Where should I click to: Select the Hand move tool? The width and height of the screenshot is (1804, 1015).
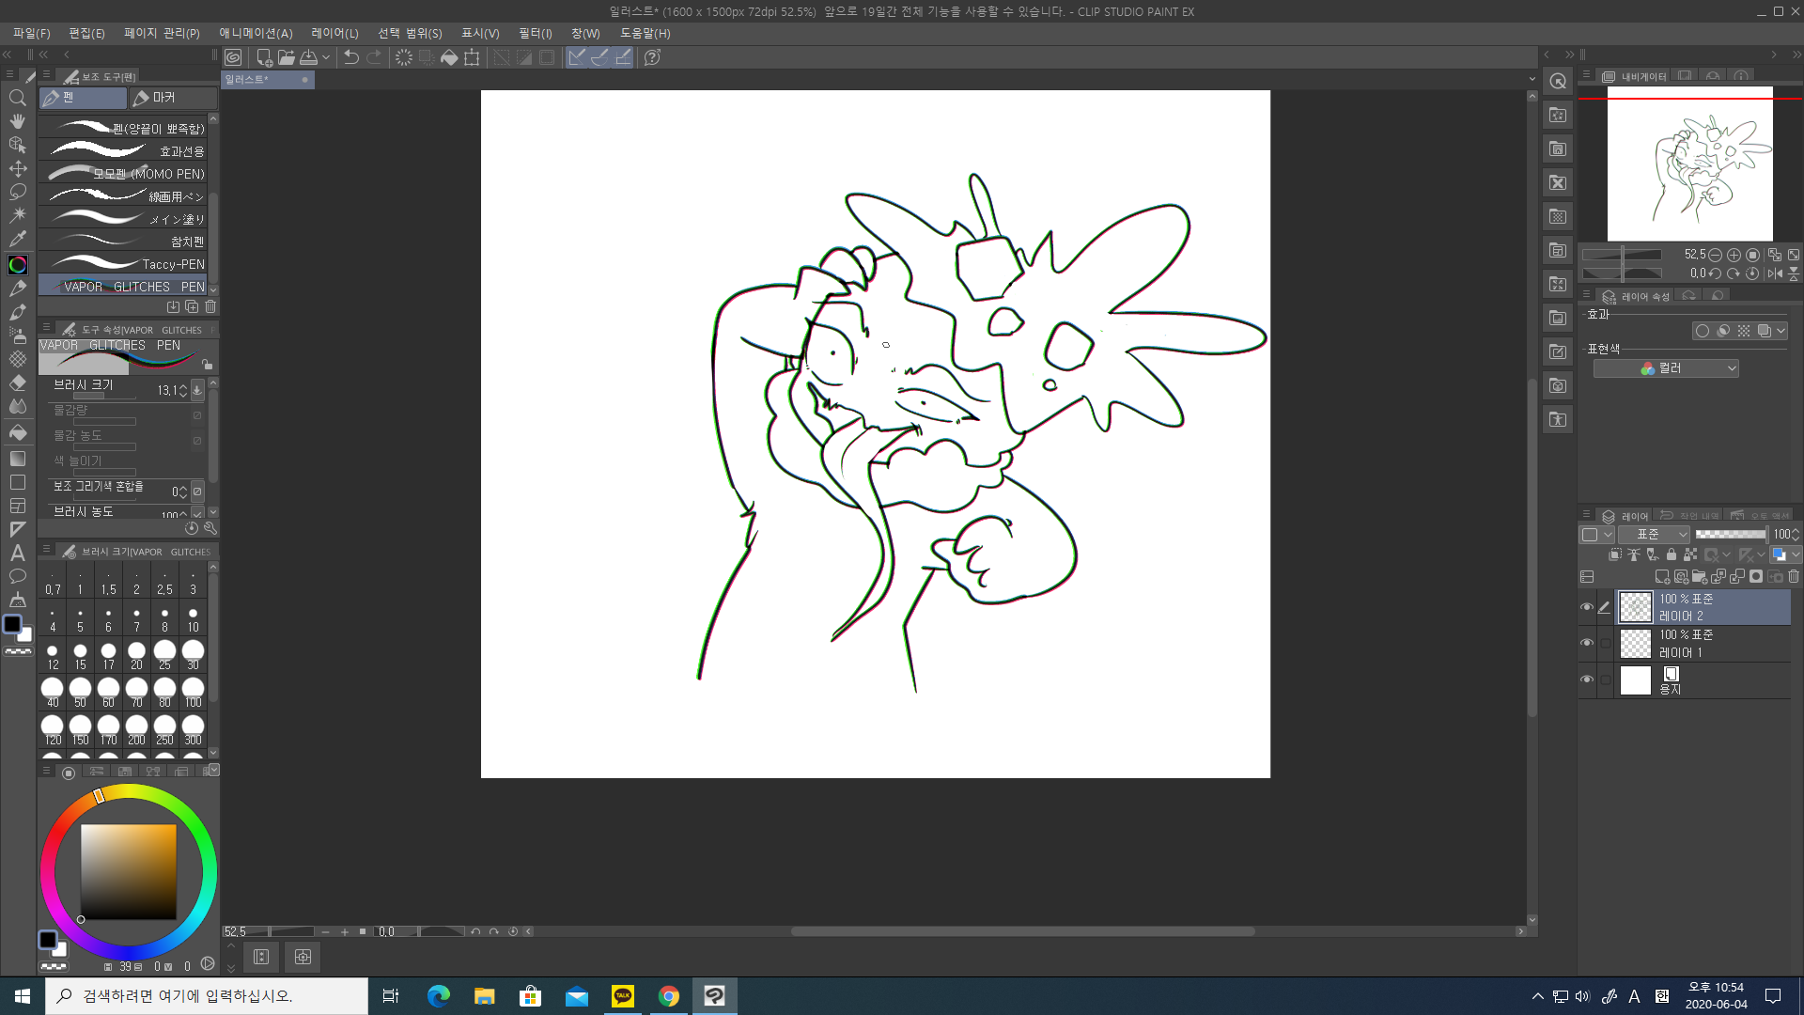17,121
